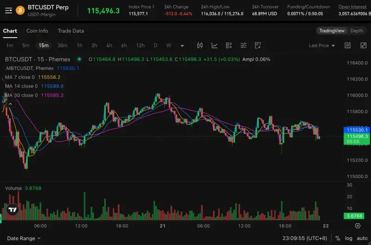The image size is (371, 245).
Task: Click the 24h High/Low value
Action: click(x=222, y=14)
